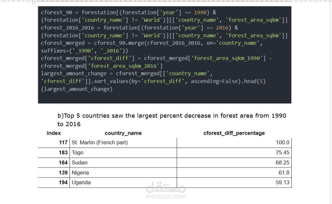
Task: Click the 'cforest_diff_percentage' column header
Action: [x=234, y=133]
